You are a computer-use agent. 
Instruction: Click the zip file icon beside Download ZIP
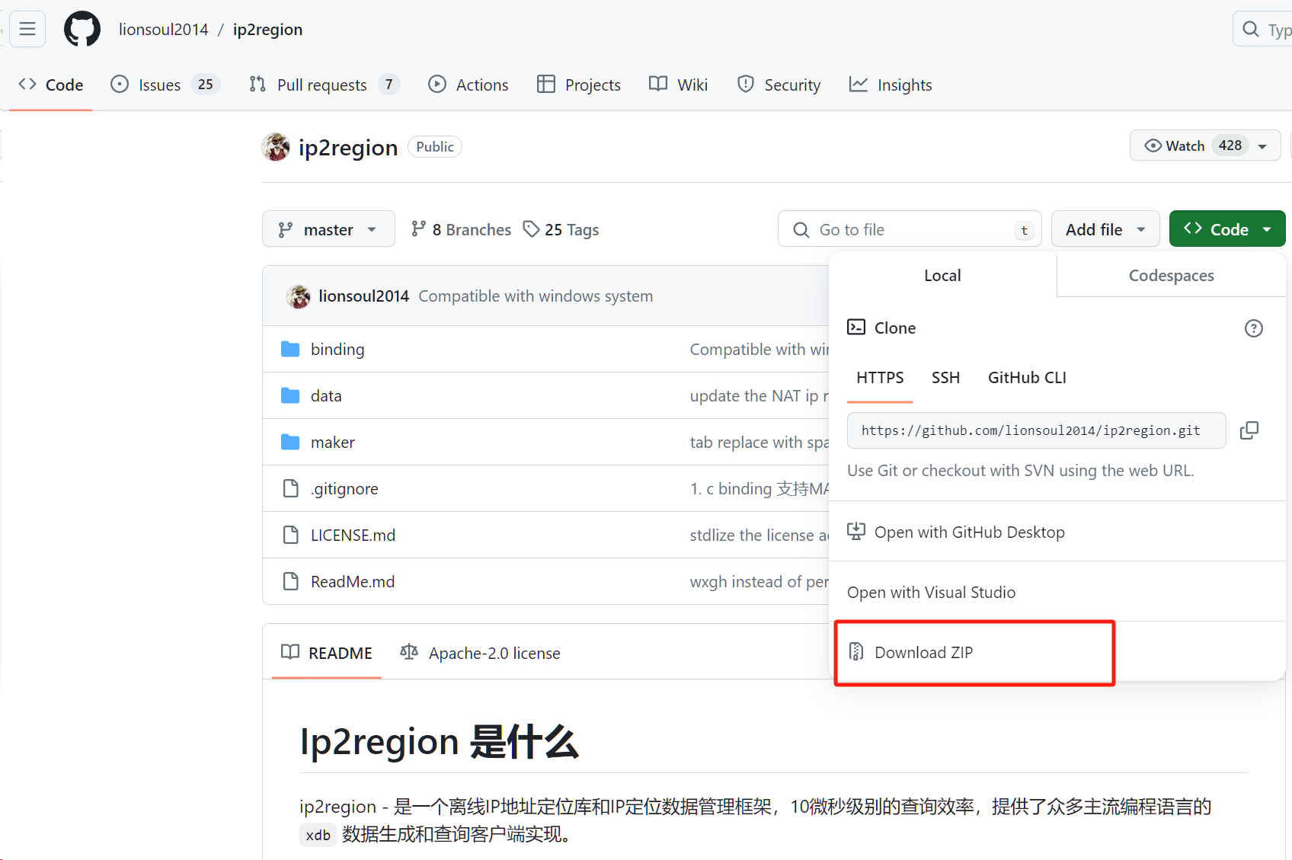point(856,651)
